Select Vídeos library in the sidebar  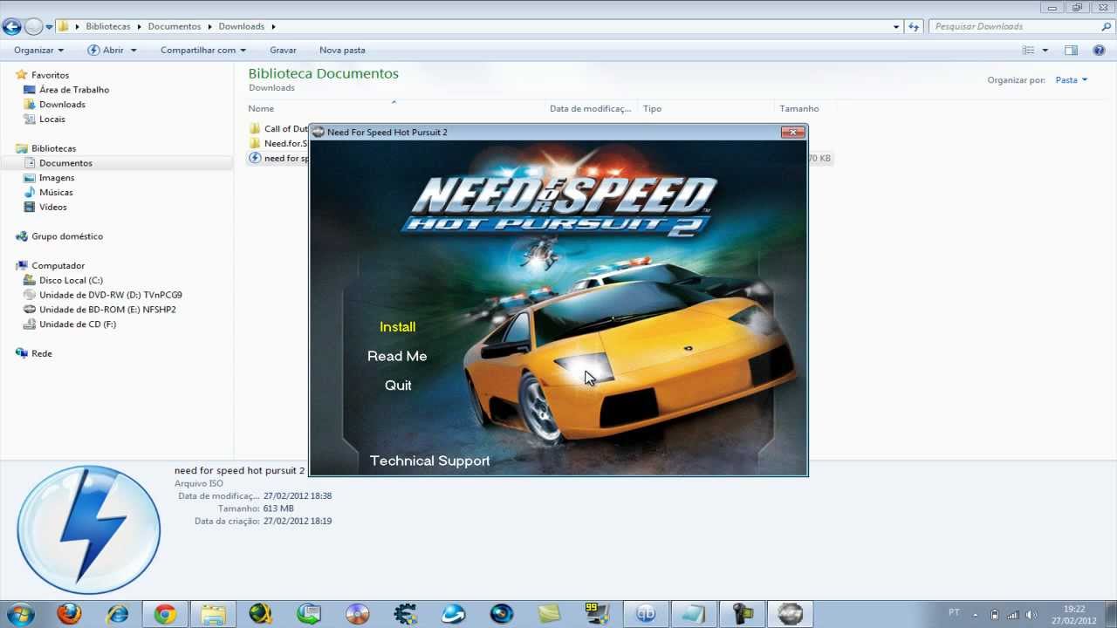click(x=52, y=208)
